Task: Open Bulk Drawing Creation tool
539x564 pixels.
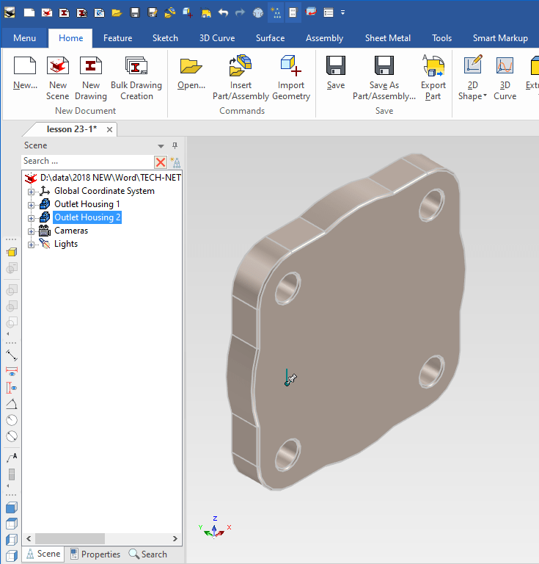Action: [136, 67]
